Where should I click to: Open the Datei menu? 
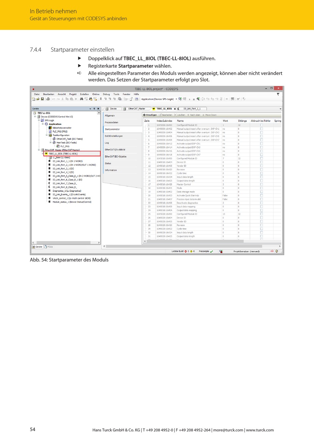click(x=37, y=94)
